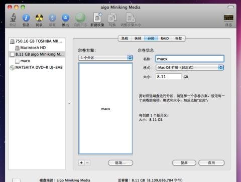241x182 pixels.
Task: Open the 选项... (Options) button
Action: click(120, 163)
